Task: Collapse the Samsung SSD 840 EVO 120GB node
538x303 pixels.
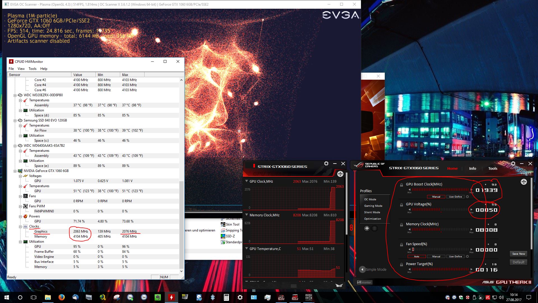Action: tap(15, 120)
